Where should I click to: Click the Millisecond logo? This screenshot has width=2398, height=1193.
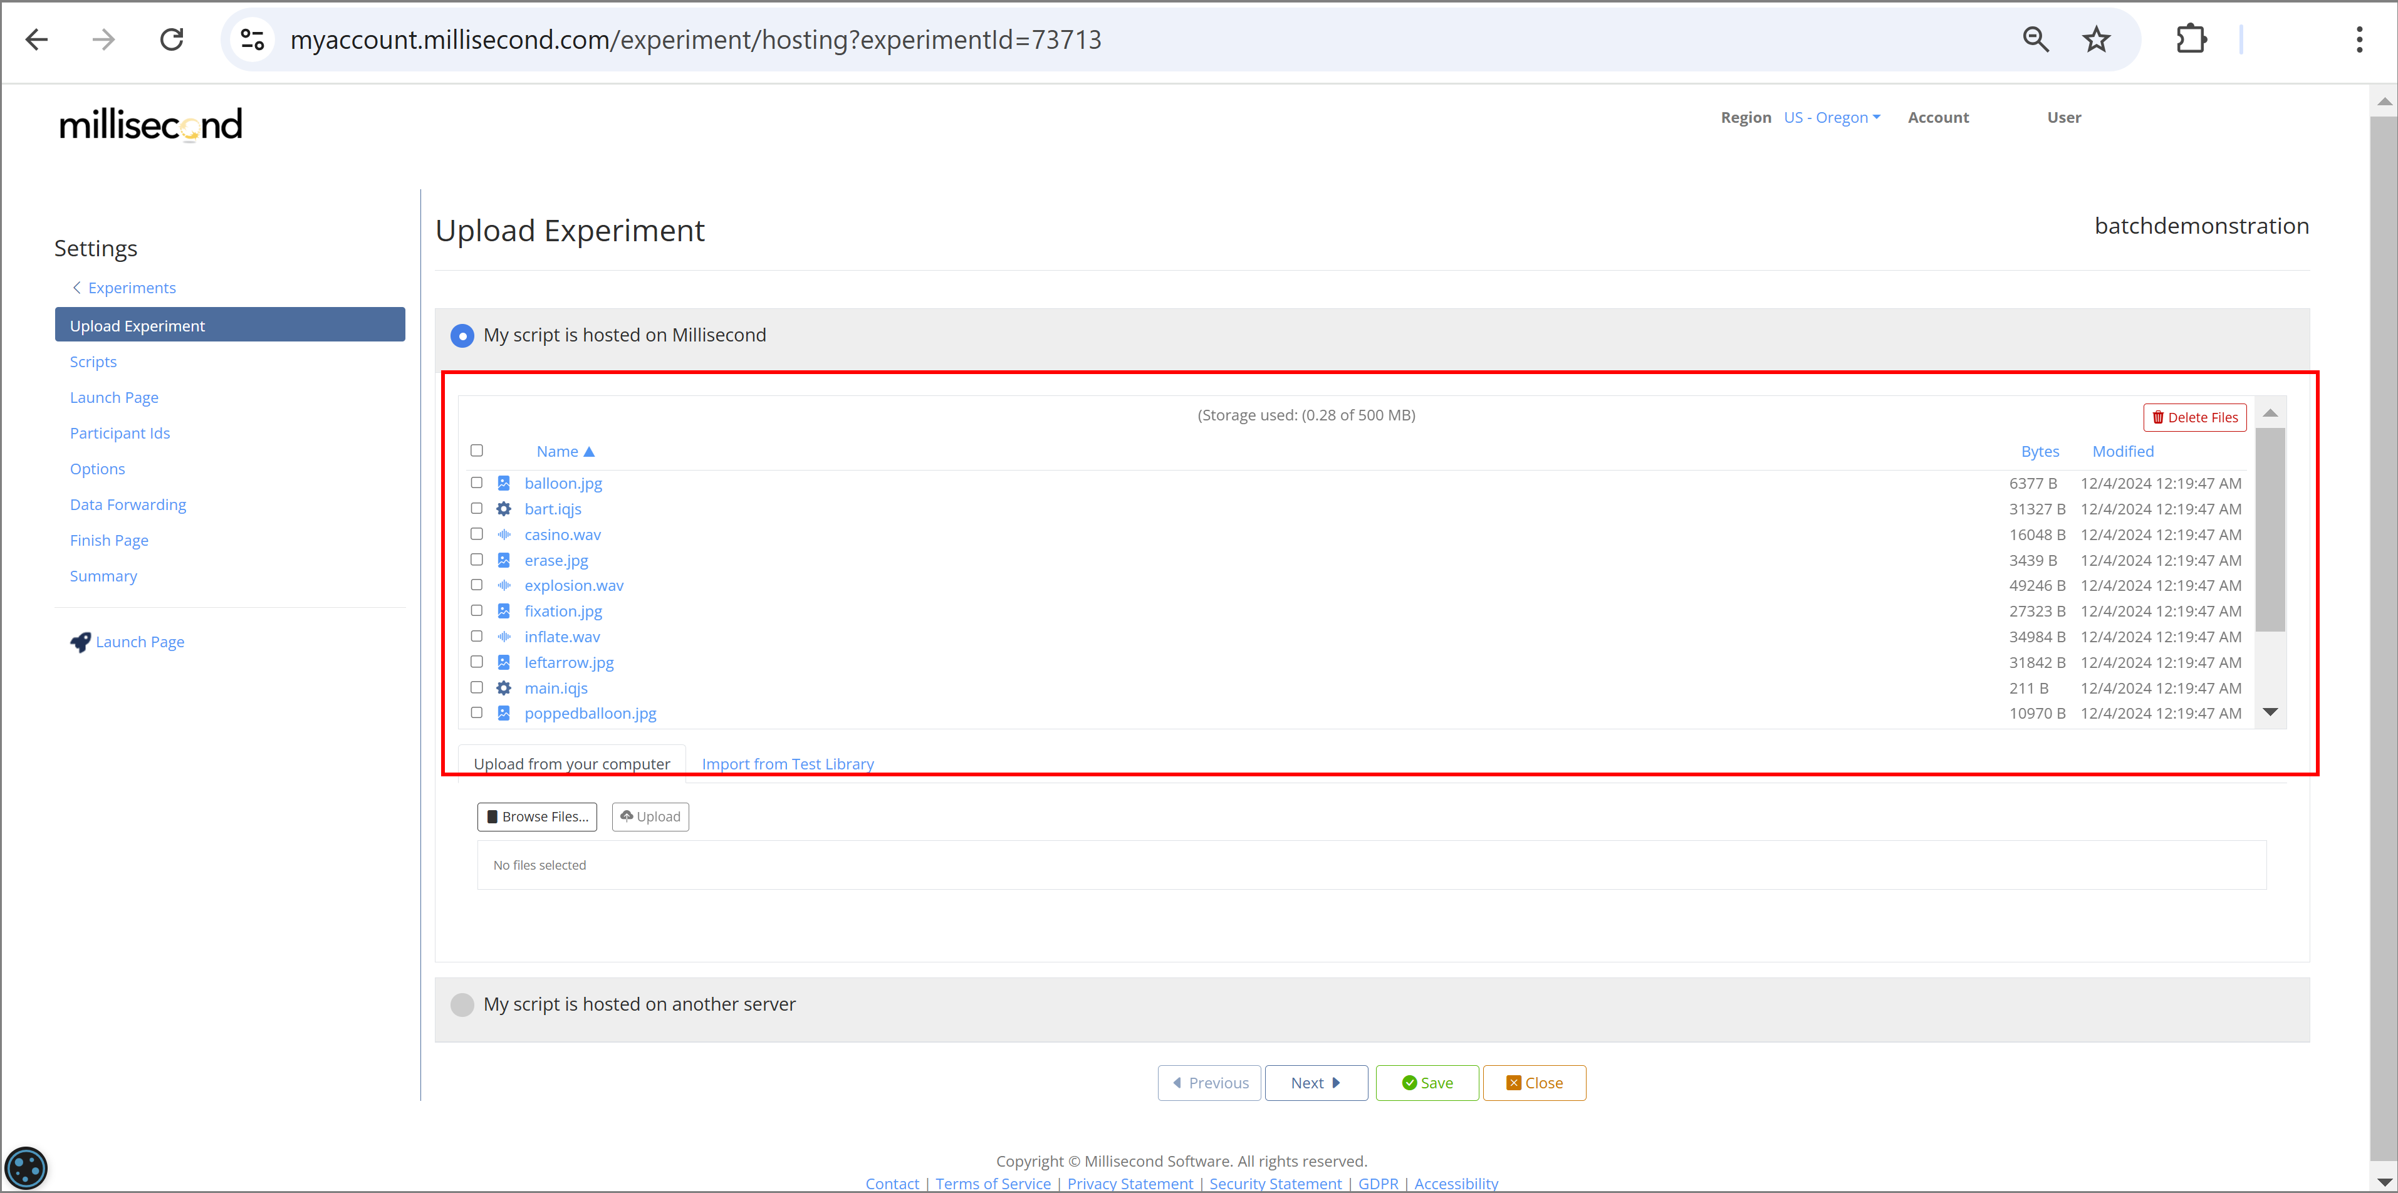pos(151,124)
